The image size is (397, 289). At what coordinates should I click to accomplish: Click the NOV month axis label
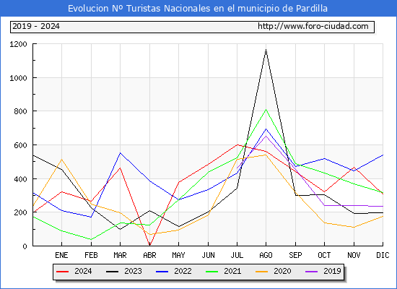pos(354,255)
